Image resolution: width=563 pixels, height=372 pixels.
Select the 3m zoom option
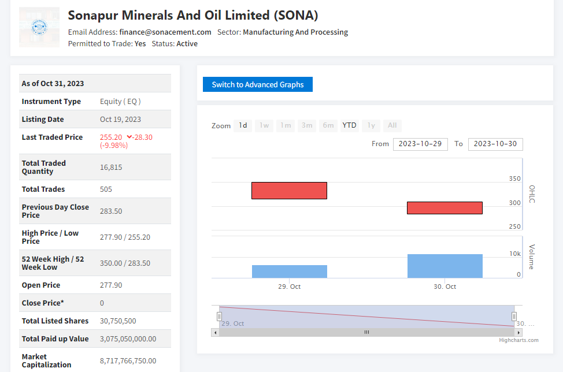[306, 125]
